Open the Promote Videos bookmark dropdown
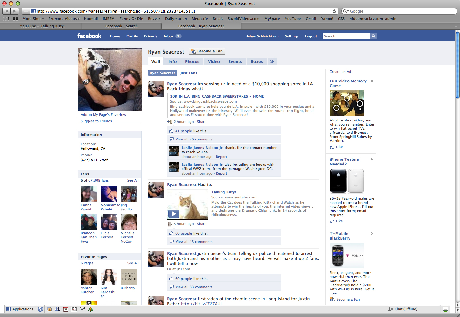This screenshot has width=460, height=317. 64,19
